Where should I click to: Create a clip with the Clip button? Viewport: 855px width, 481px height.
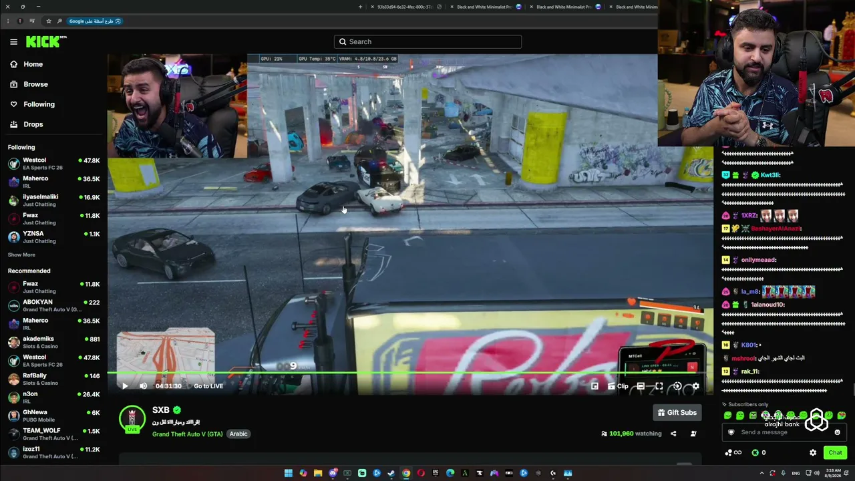617,386
